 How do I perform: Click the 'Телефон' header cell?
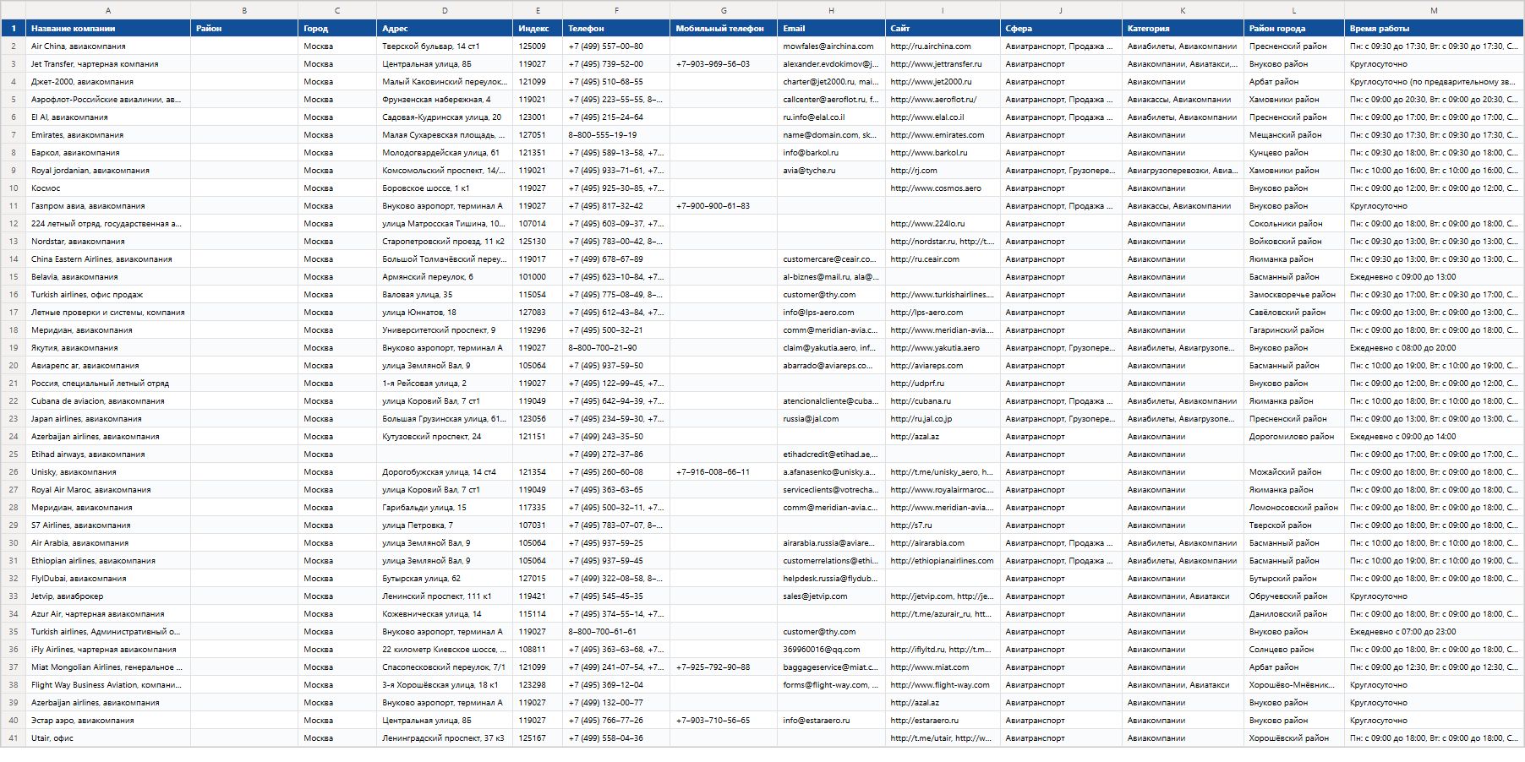[x=616, y=28]
